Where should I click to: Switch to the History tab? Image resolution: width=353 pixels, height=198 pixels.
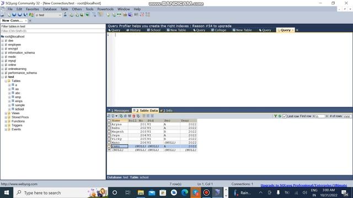pyautogui.click(x=133, y=30)
